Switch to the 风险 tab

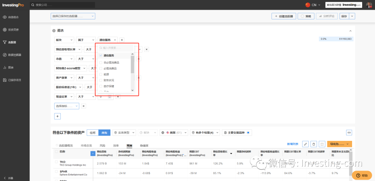(102, 145)
